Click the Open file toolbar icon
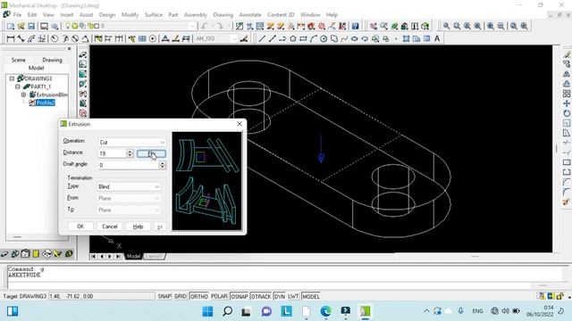 coord(21,26)
